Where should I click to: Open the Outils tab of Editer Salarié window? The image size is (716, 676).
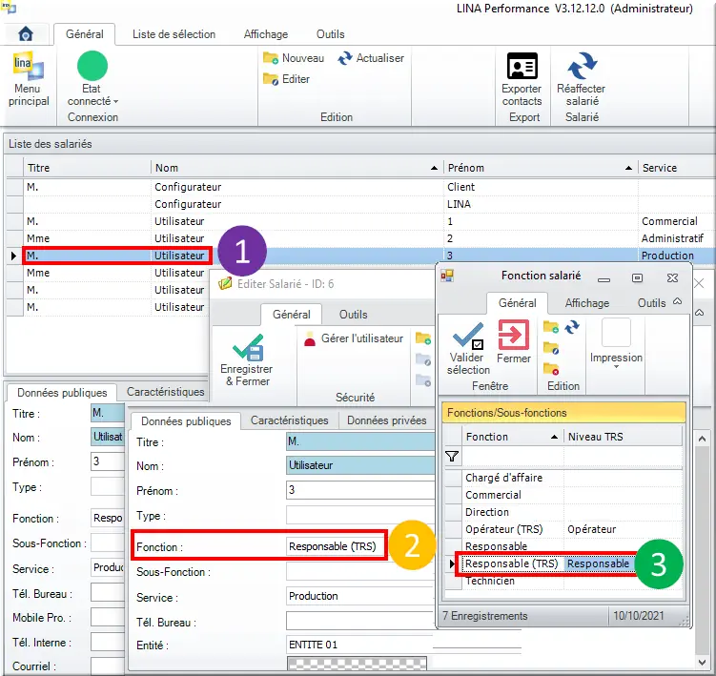click(353, 315)
